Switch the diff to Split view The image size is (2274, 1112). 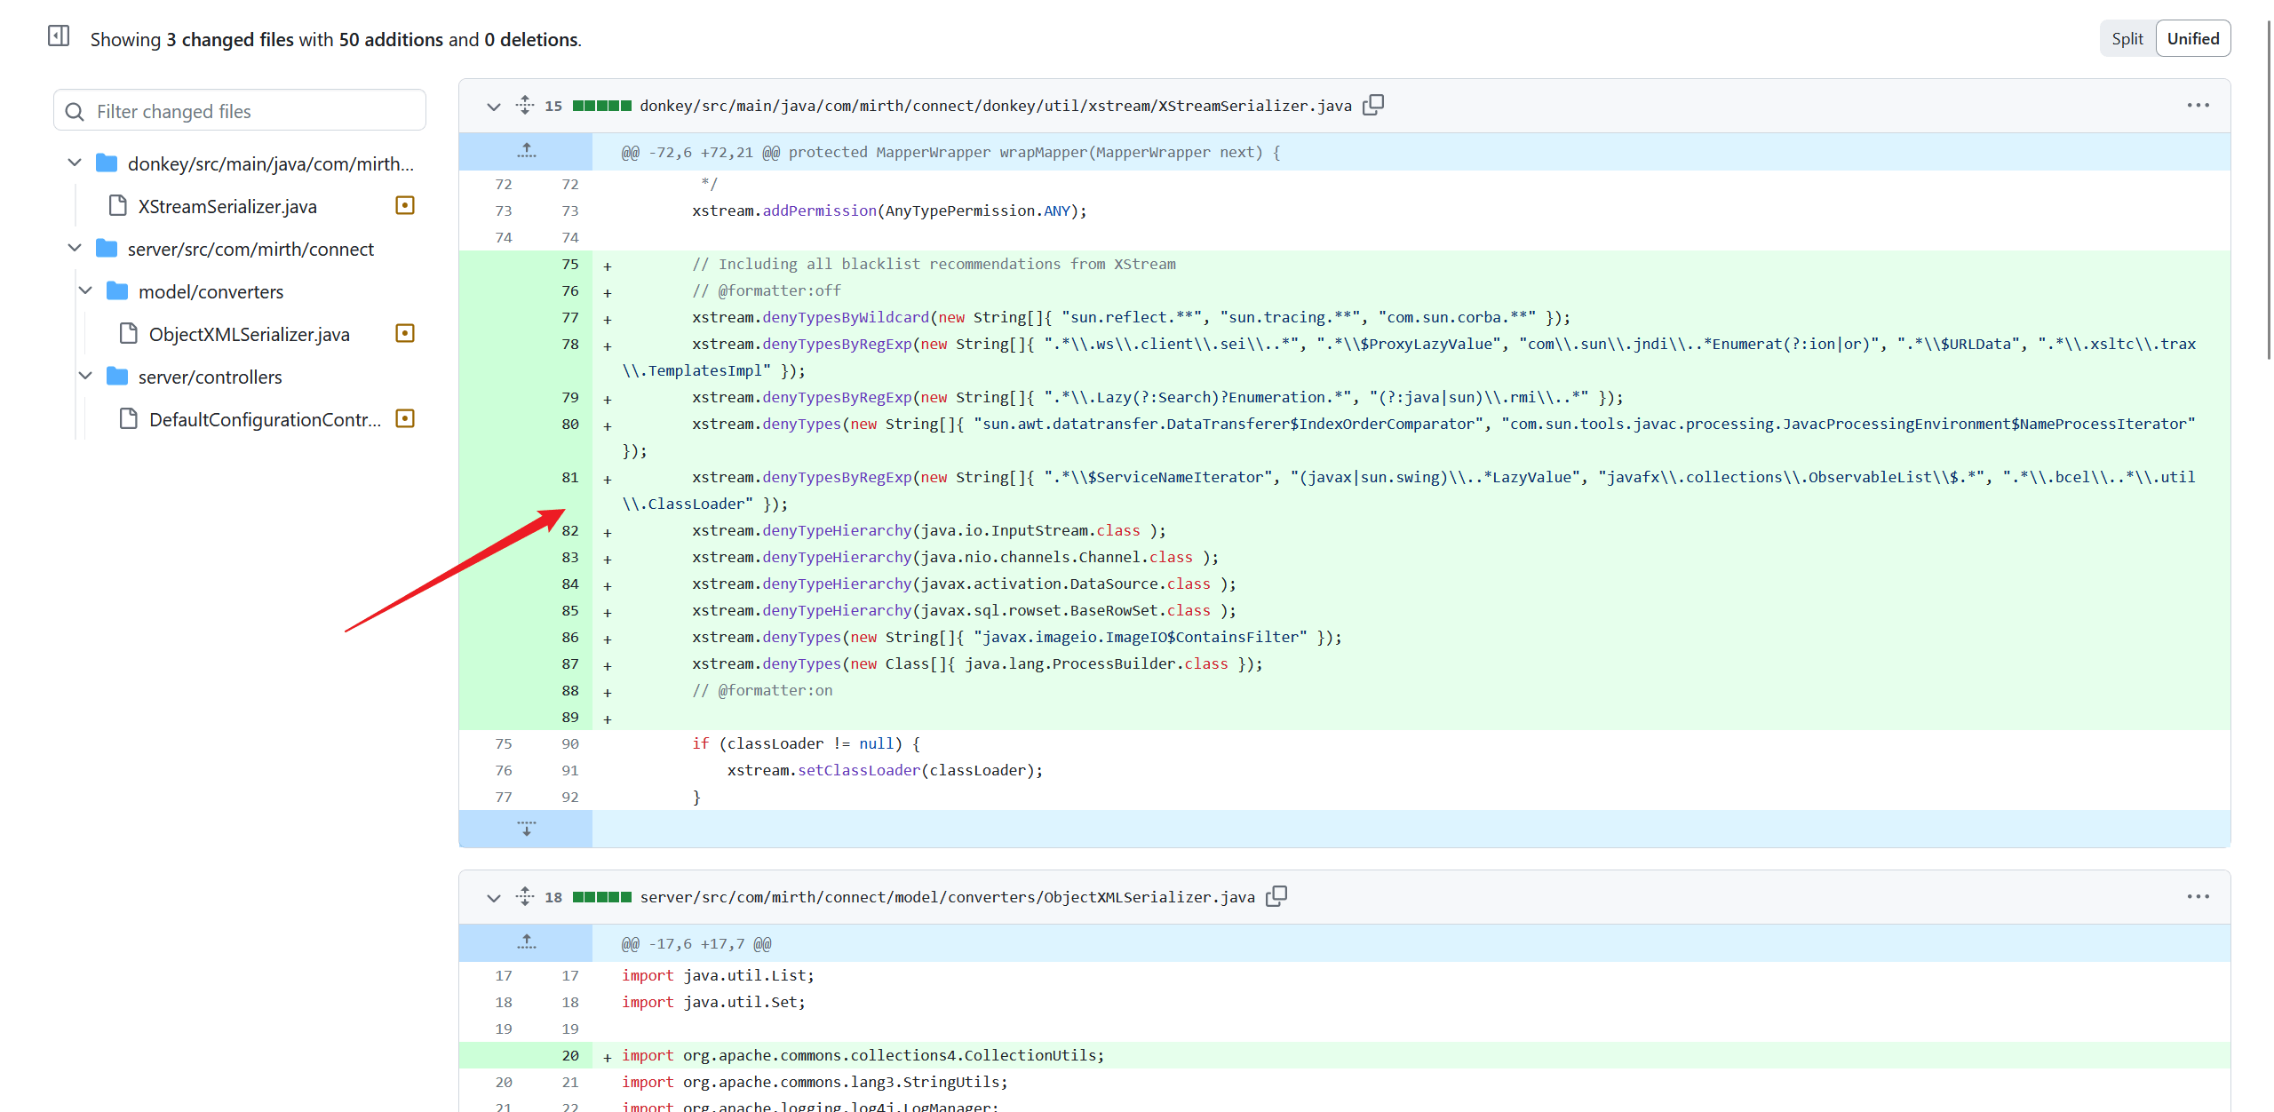[2127, 38]
